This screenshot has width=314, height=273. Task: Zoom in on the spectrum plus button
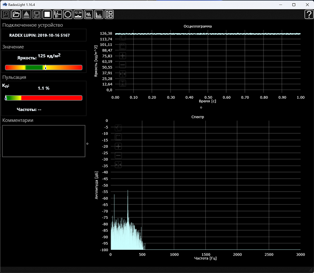pos(118,146)
